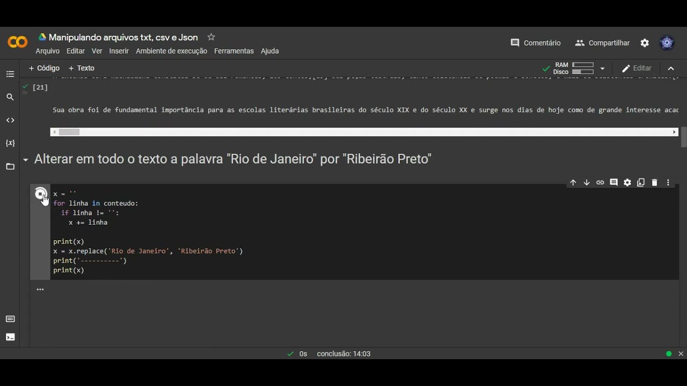This screenshot has height=386, width=687.
Task: Close the bottom status bar with X
Action: coord(681,354)
